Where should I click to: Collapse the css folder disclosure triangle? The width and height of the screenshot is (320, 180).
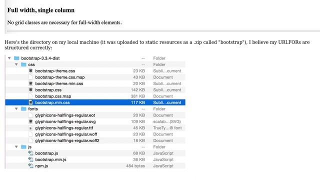coord(16,64)
